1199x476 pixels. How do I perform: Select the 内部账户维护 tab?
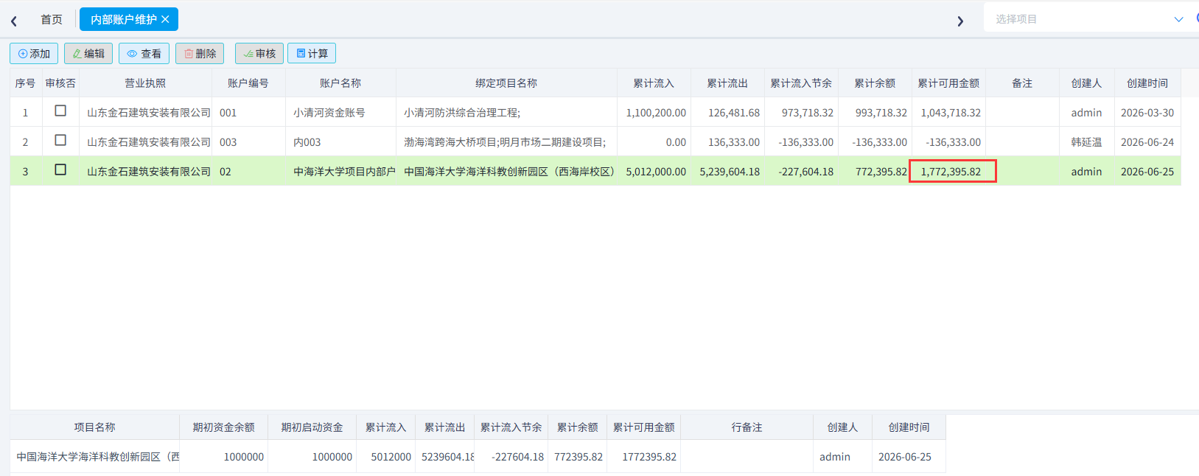[x=123, y=19]
